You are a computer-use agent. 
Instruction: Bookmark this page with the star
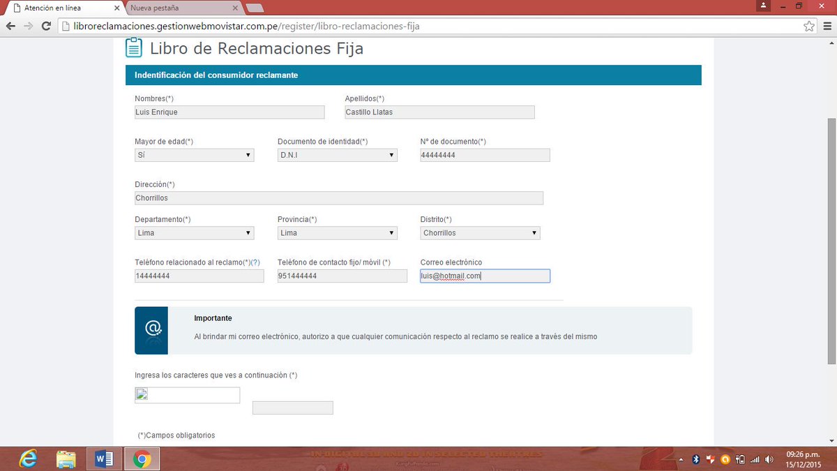(x=809, y=26)
